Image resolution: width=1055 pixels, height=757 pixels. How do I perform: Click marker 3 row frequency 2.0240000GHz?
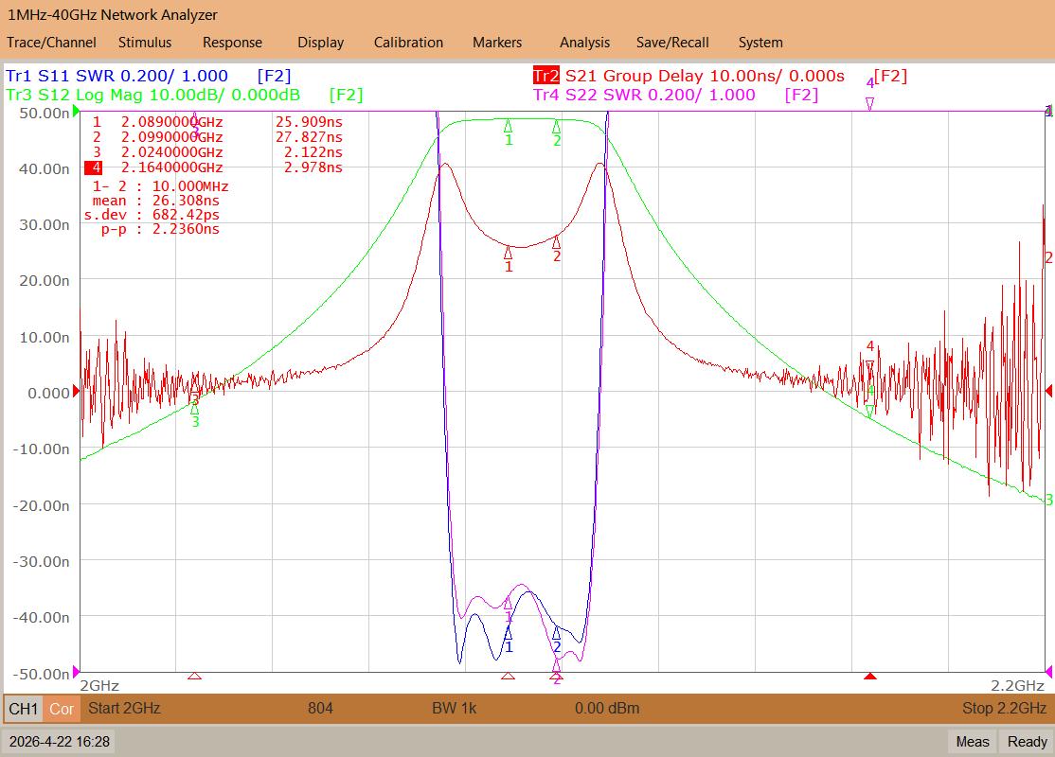(171, 152)
